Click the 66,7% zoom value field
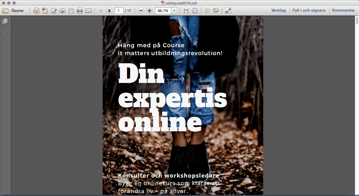Screen dimensions: 359x196 click(x=163, y=11)
